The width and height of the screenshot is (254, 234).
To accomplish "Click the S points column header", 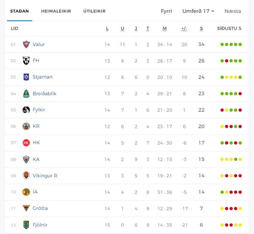I will 201,29.
